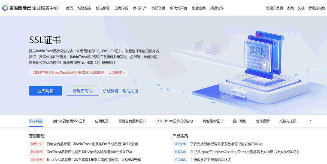327x164 pixels.
Task: Click the 立即选购 promotion link
Action: (x=117, y=73)
